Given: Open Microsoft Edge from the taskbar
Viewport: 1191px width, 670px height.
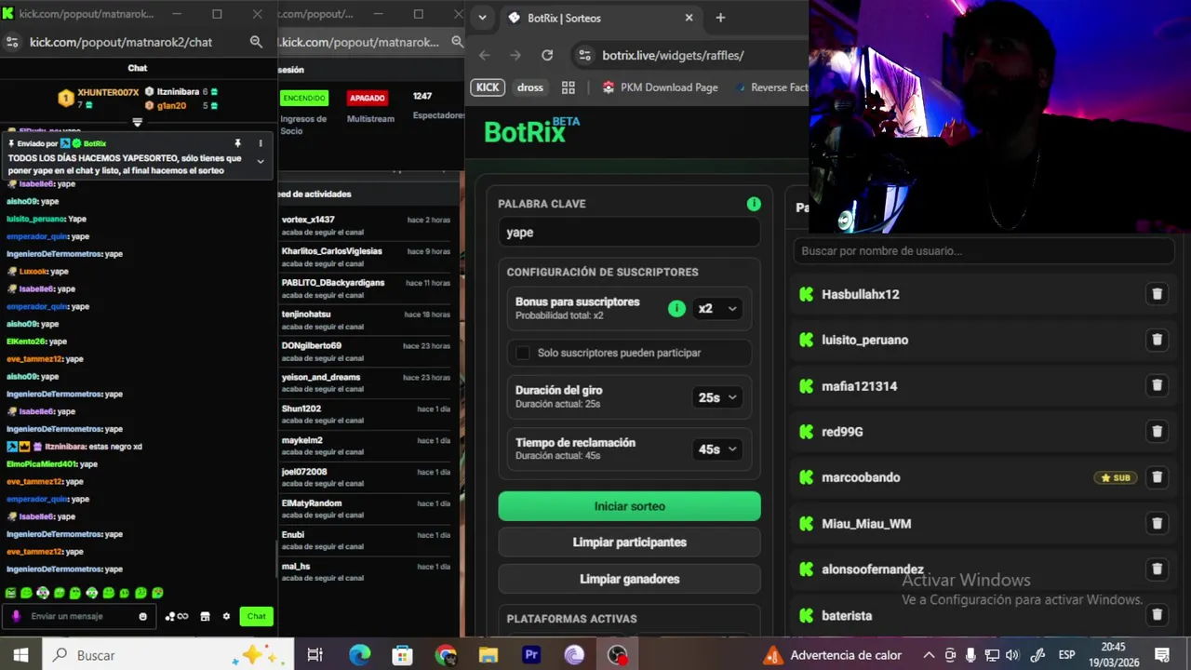Looking at the screenshot, I should point(359,655).
